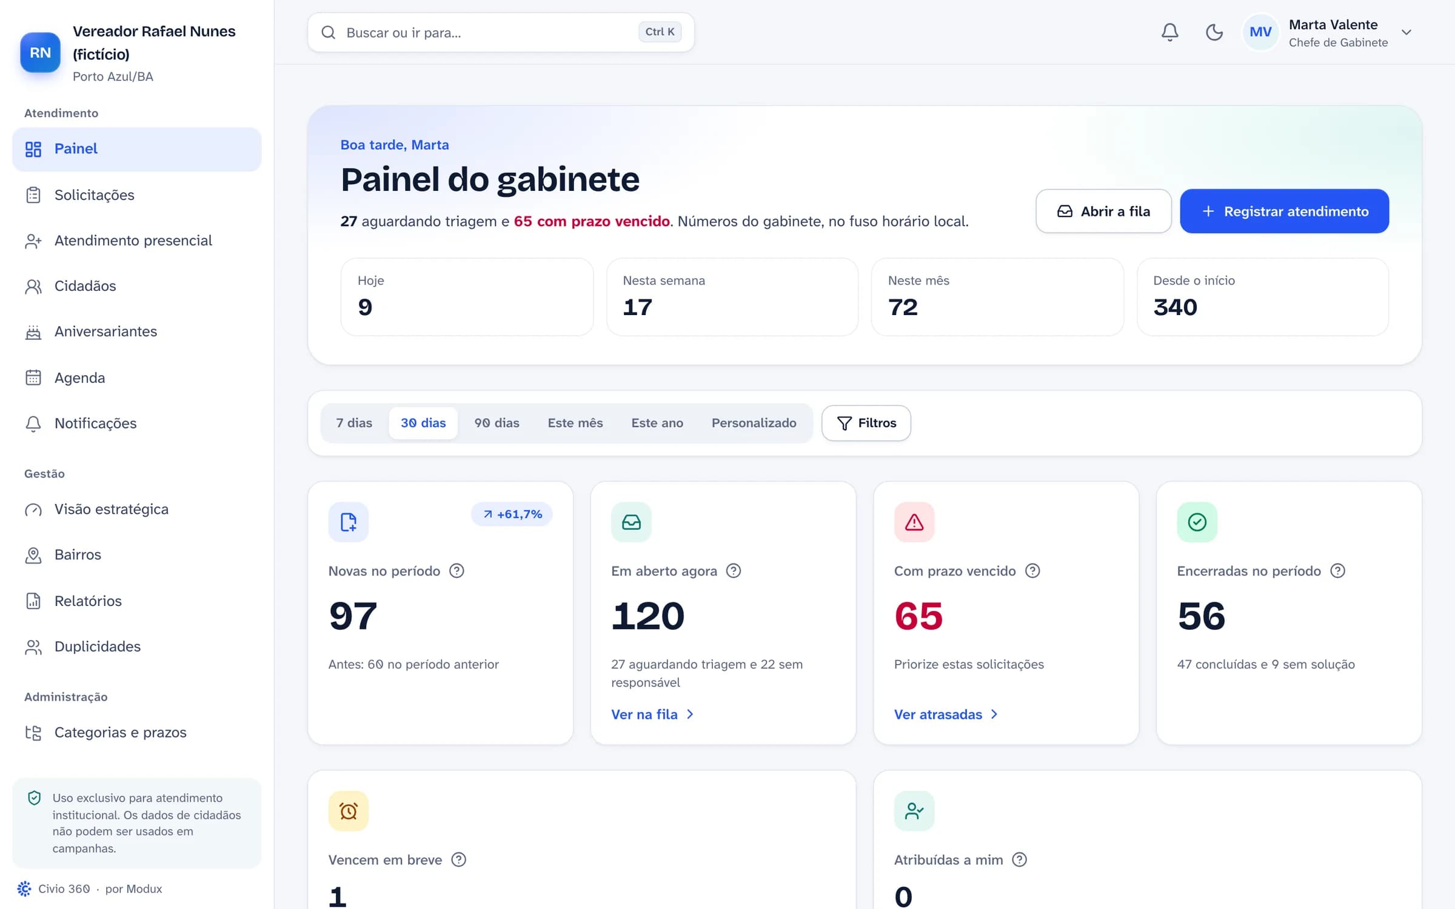Image resolution: width=1455 pixels, height=909 pixels.
Task: Click the RN gabinete logo badge
Action: (x=40, y=53)
